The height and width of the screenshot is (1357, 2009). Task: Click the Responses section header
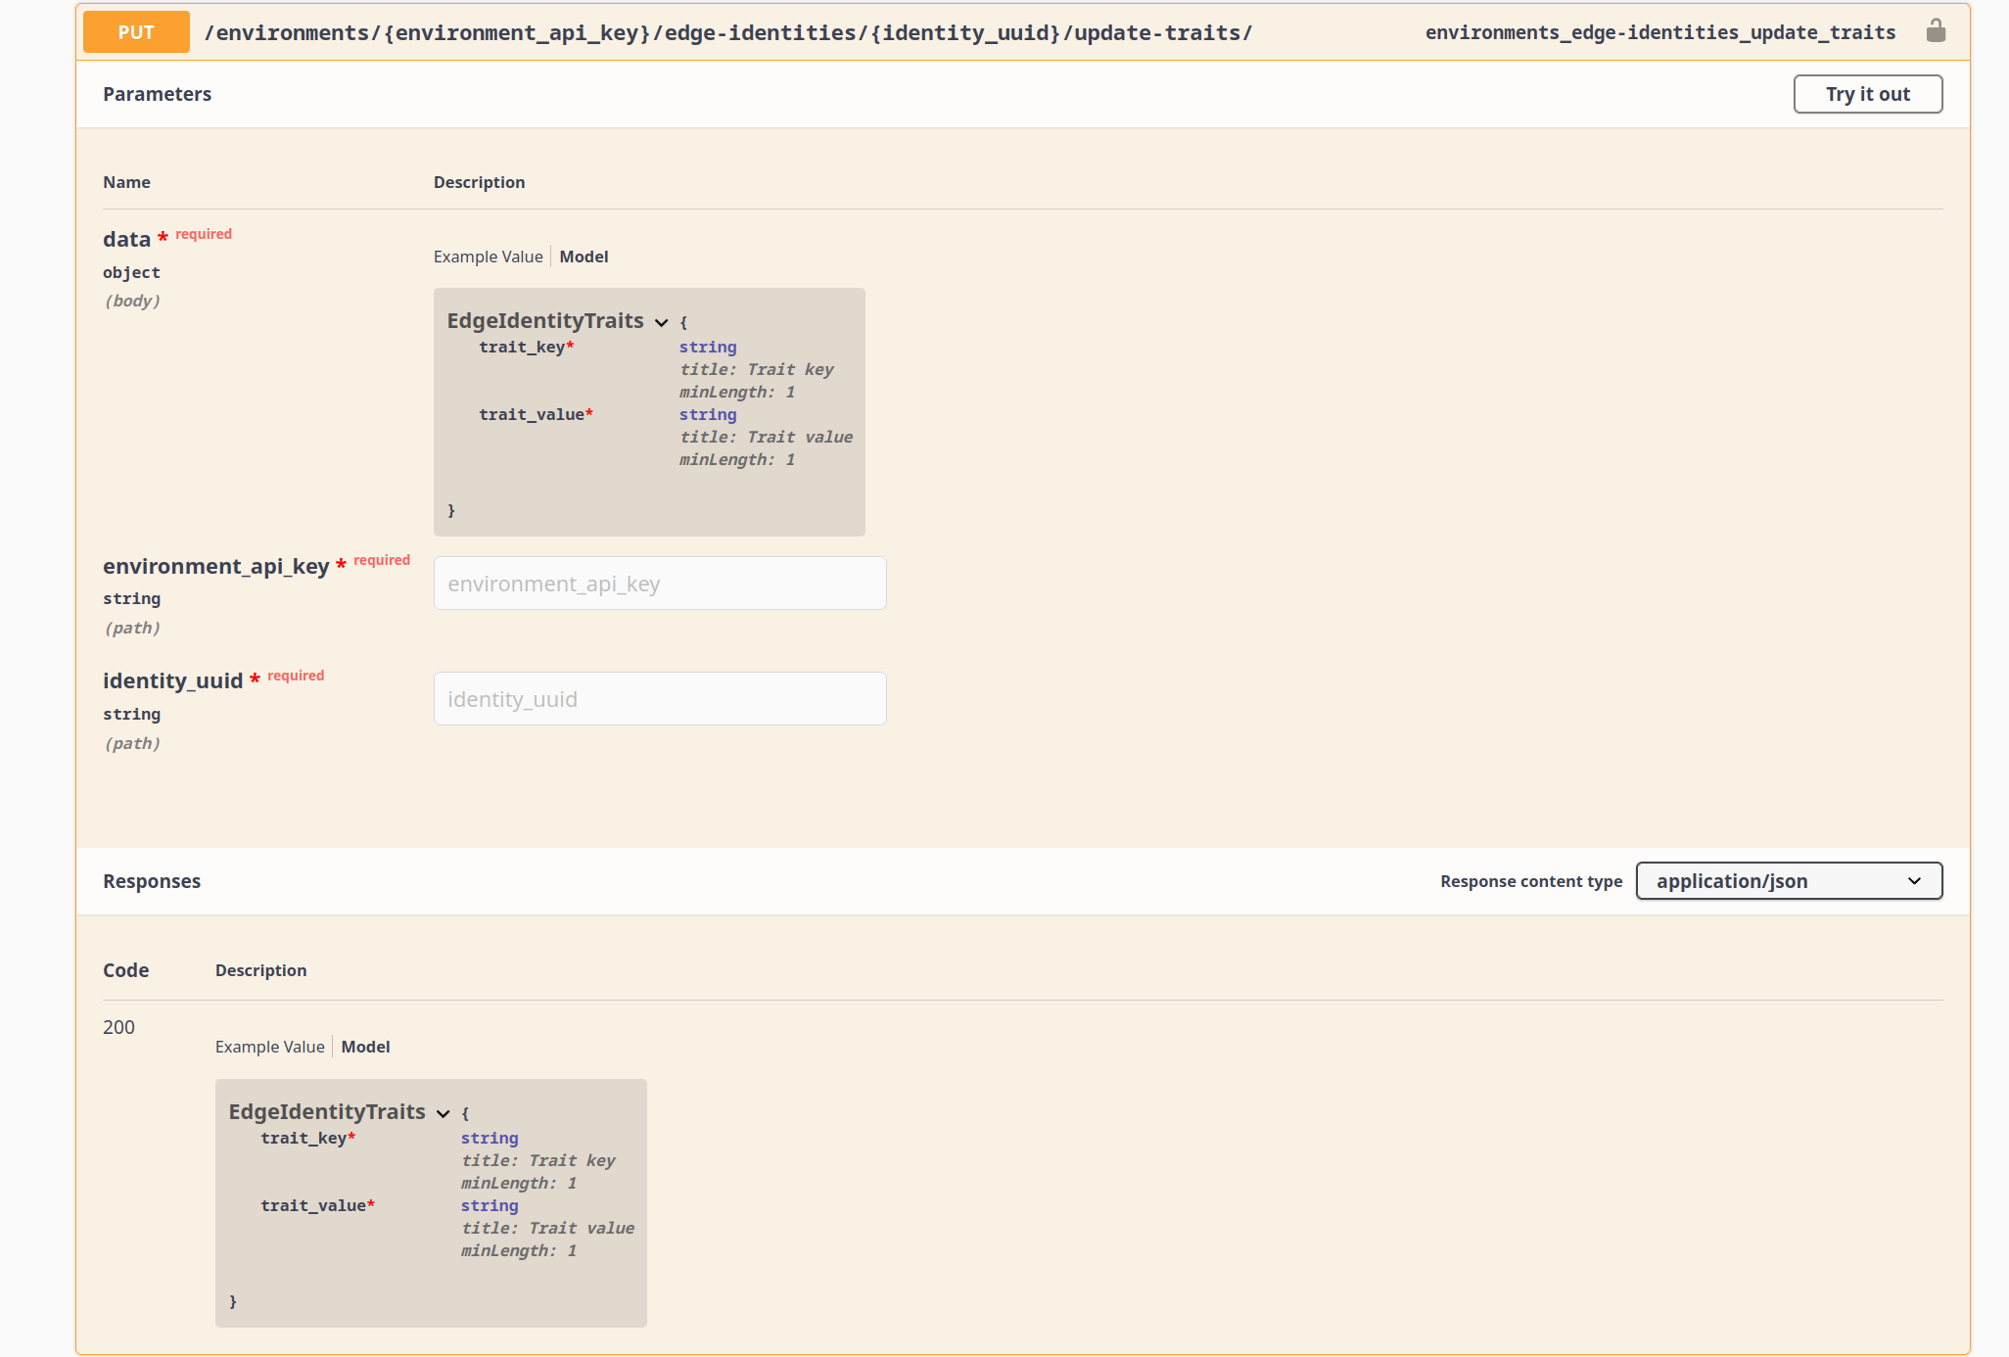151,880
